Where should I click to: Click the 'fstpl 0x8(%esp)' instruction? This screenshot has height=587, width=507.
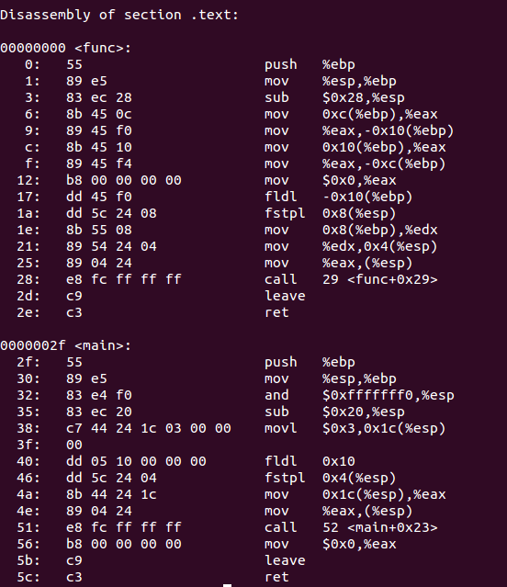coord(331,213)
